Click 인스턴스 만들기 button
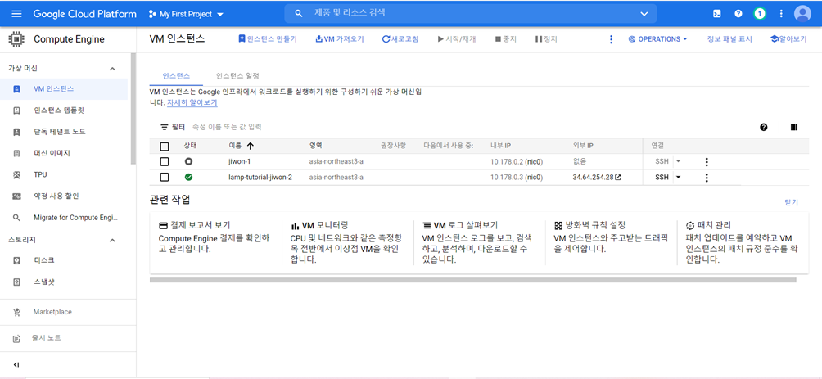Viewport: 822px width, 379px height. click(268, 39)
